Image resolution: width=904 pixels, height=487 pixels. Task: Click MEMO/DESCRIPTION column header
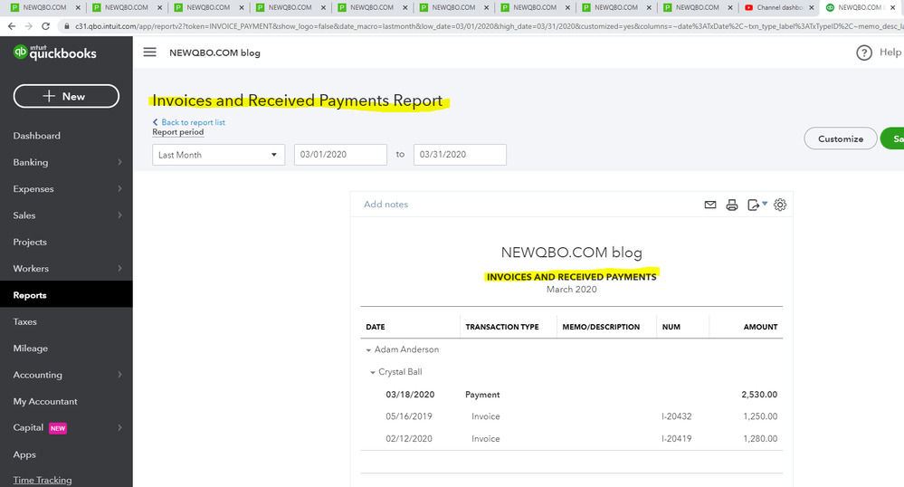[601, 327]
